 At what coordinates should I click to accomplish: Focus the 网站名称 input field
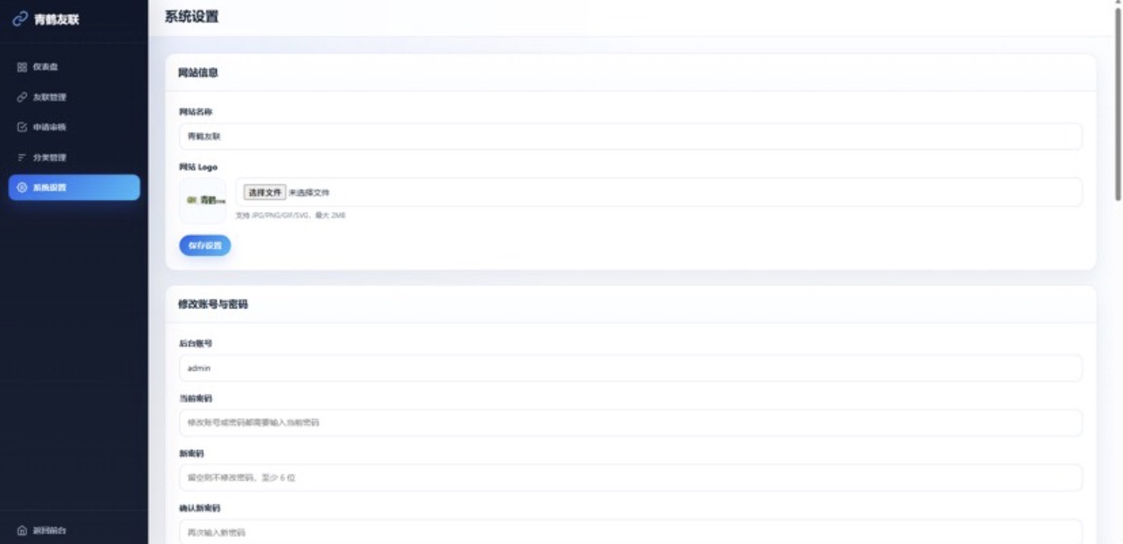[631, 137]
